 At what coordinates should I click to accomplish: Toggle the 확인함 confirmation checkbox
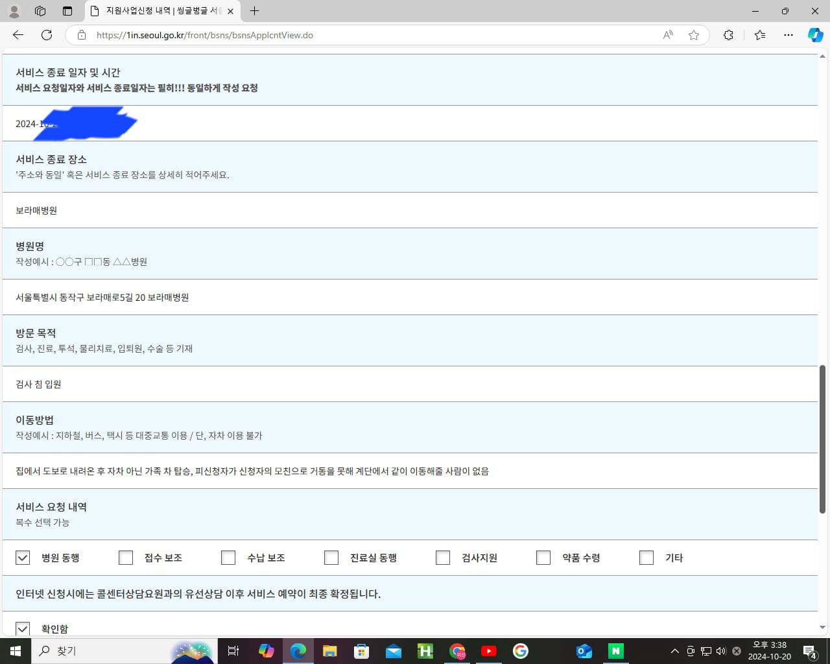pos(23,629)
